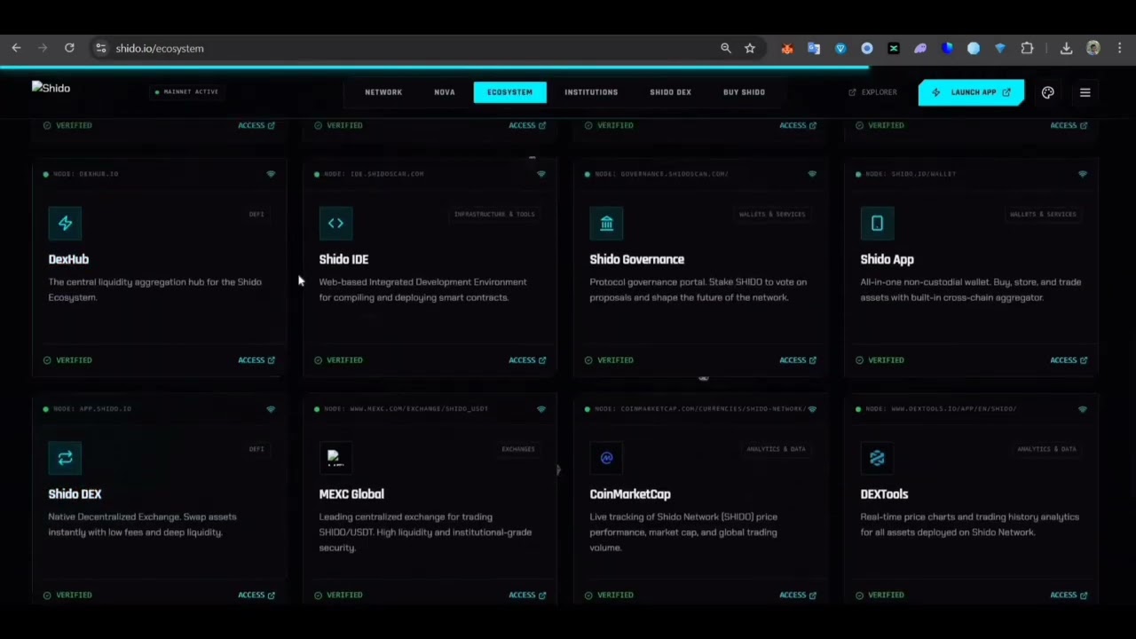Click Analytics & Data tag on DEXTools card
Viewport: 1136px width, 639px height.
coord(1046,449)
